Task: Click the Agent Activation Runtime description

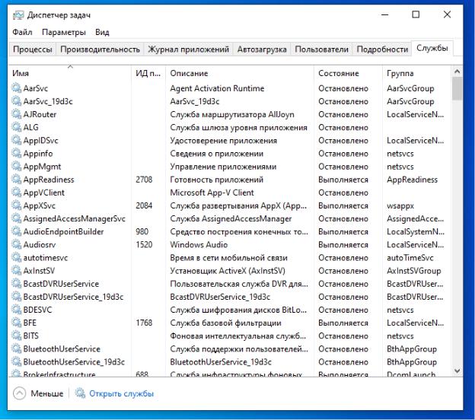Action: click(217, 88)
